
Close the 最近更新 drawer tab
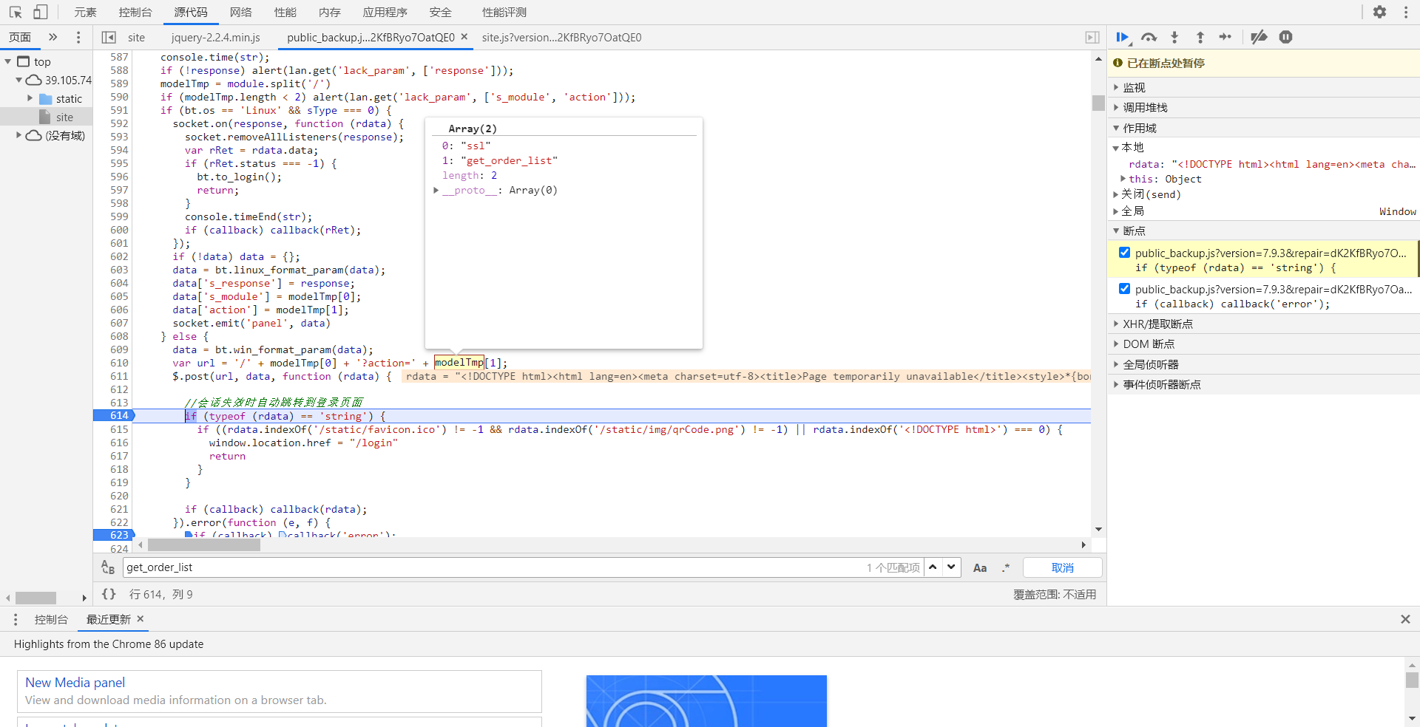141,619
